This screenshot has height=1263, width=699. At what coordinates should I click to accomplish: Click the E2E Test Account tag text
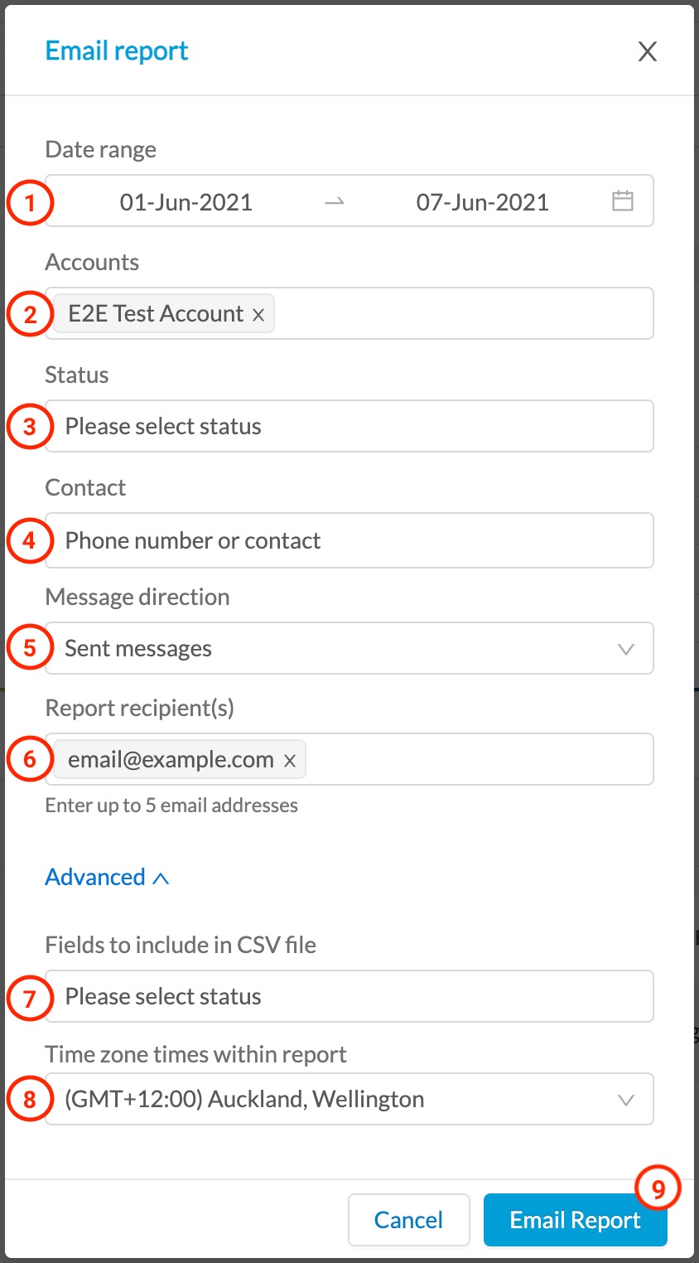(x=156, y=313)
